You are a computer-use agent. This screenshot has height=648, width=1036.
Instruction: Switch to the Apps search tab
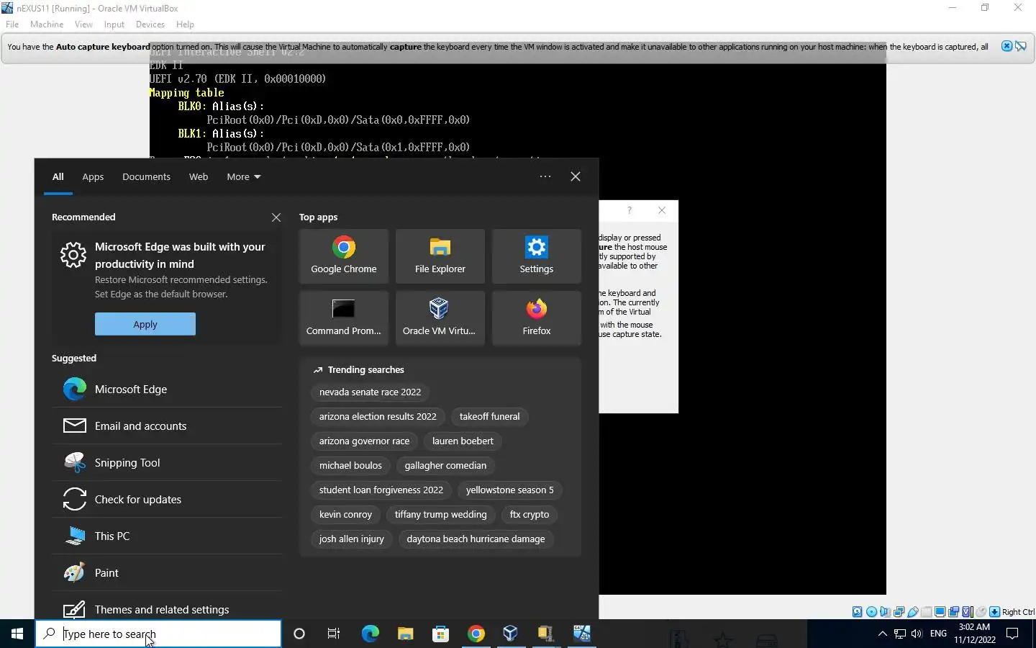[93, 176]
